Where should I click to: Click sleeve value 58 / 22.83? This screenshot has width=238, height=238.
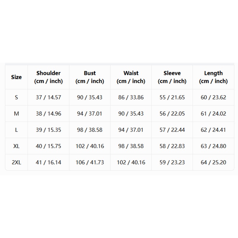pos(172,146)
